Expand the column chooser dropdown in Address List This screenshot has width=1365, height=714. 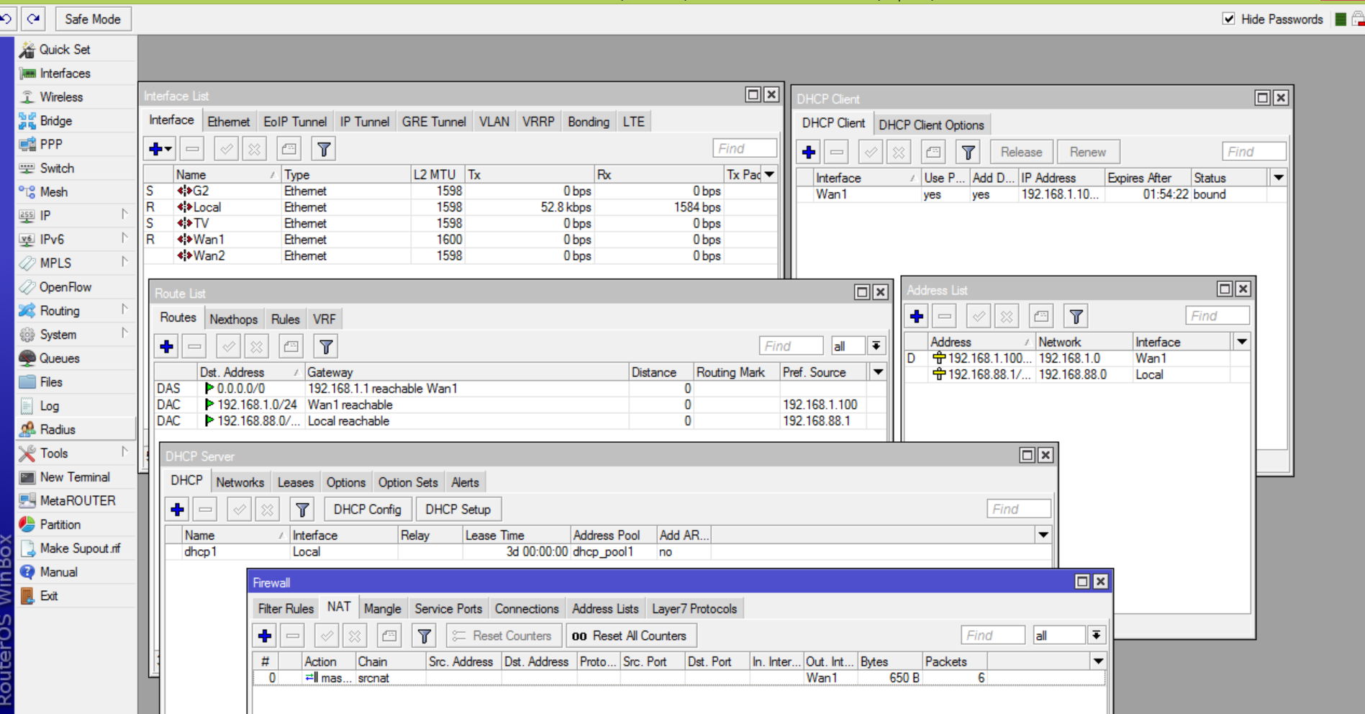1242,342
